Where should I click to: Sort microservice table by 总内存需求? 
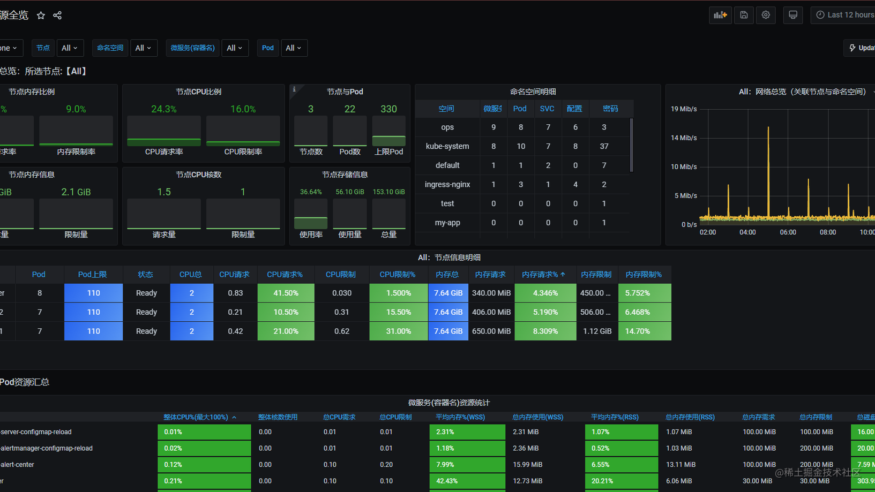pos(759,417)
